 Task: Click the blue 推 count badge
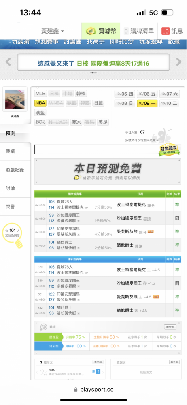98,371
